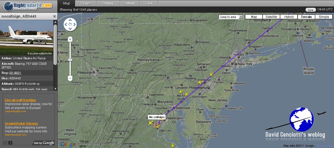Open the registration 00-9001 link
The height and width of the screenshot is (148, 334).
15,73
